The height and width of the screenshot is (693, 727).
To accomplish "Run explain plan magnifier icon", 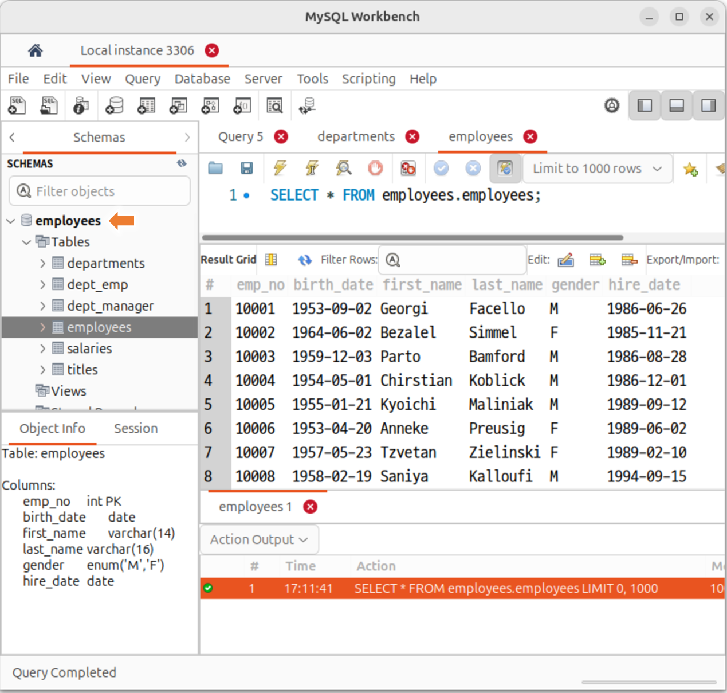I will (344, 168).
